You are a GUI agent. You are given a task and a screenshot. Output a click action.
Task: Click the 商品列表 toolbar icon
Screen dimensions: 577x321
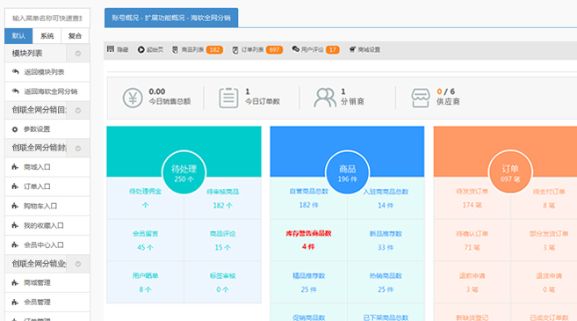[x=175, y=50]
